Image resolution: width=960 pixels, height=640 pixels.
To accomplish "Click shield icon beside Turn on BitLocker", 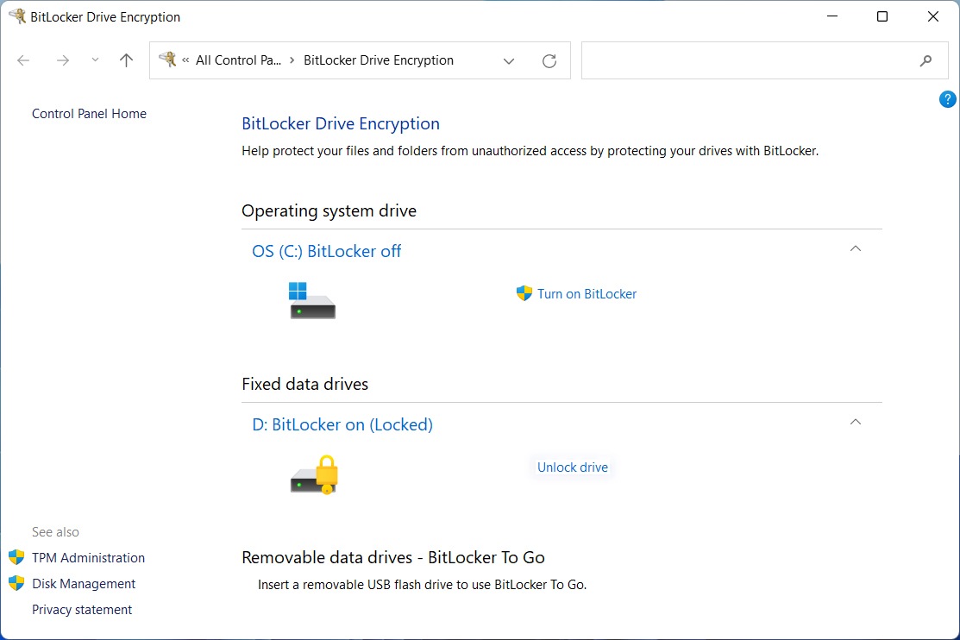I will pos(524,293).
